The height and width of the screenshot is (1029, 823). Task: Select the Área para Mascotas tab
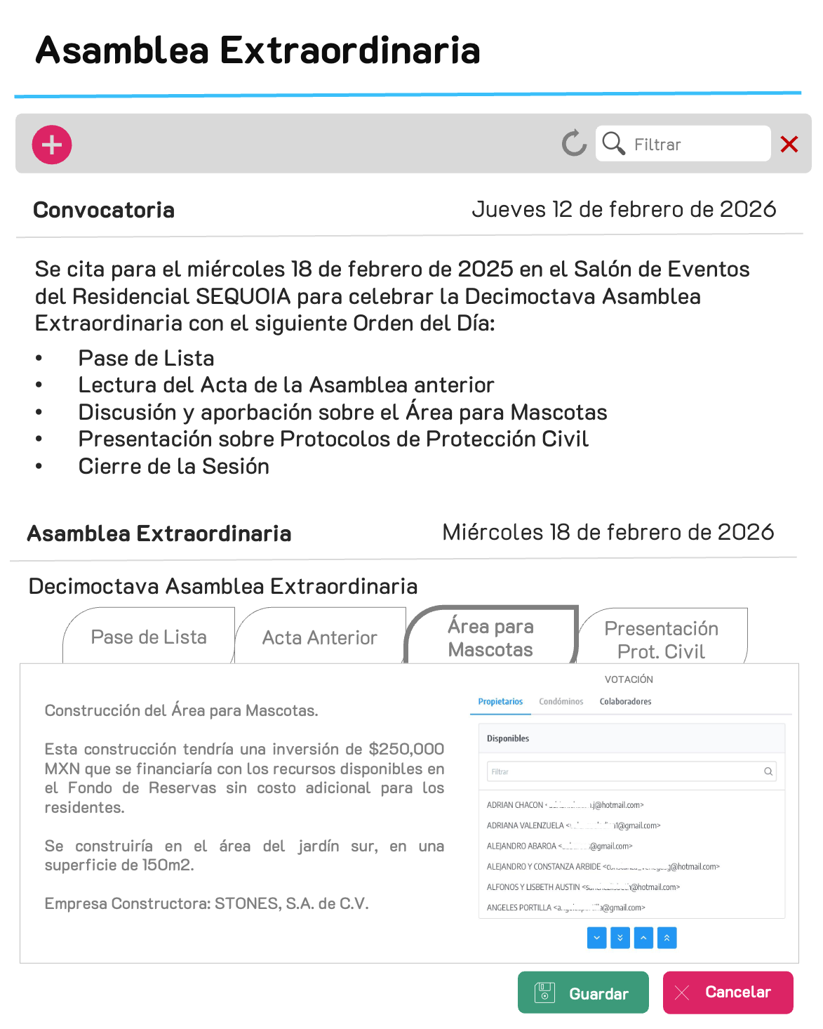(491, 637)
